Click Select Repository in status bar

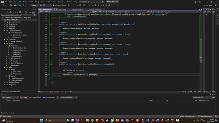pos(205,116)
